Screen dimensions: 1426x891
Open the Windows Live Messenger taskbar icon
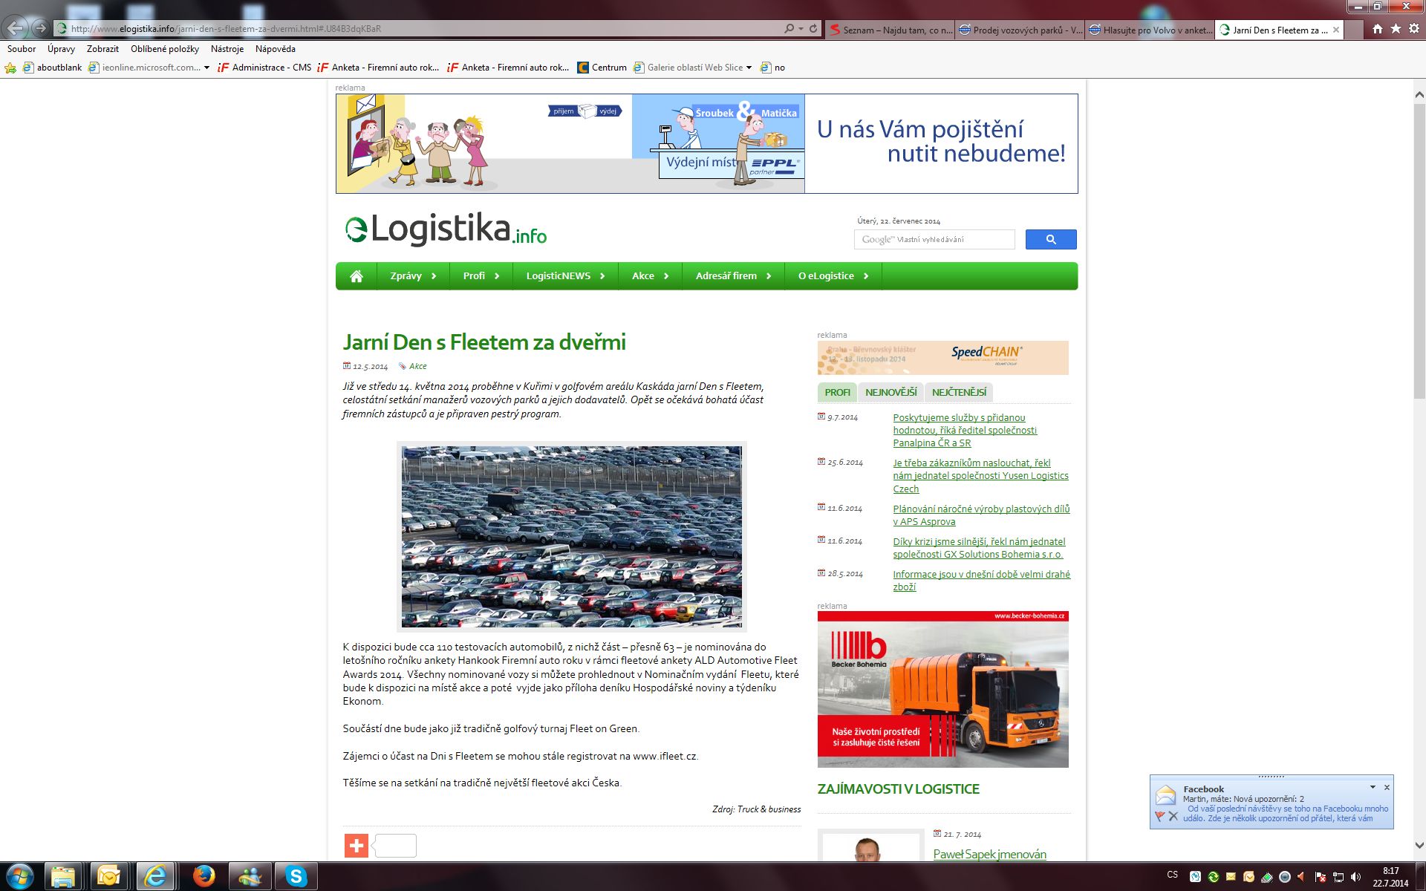click(x=250, y=877)
